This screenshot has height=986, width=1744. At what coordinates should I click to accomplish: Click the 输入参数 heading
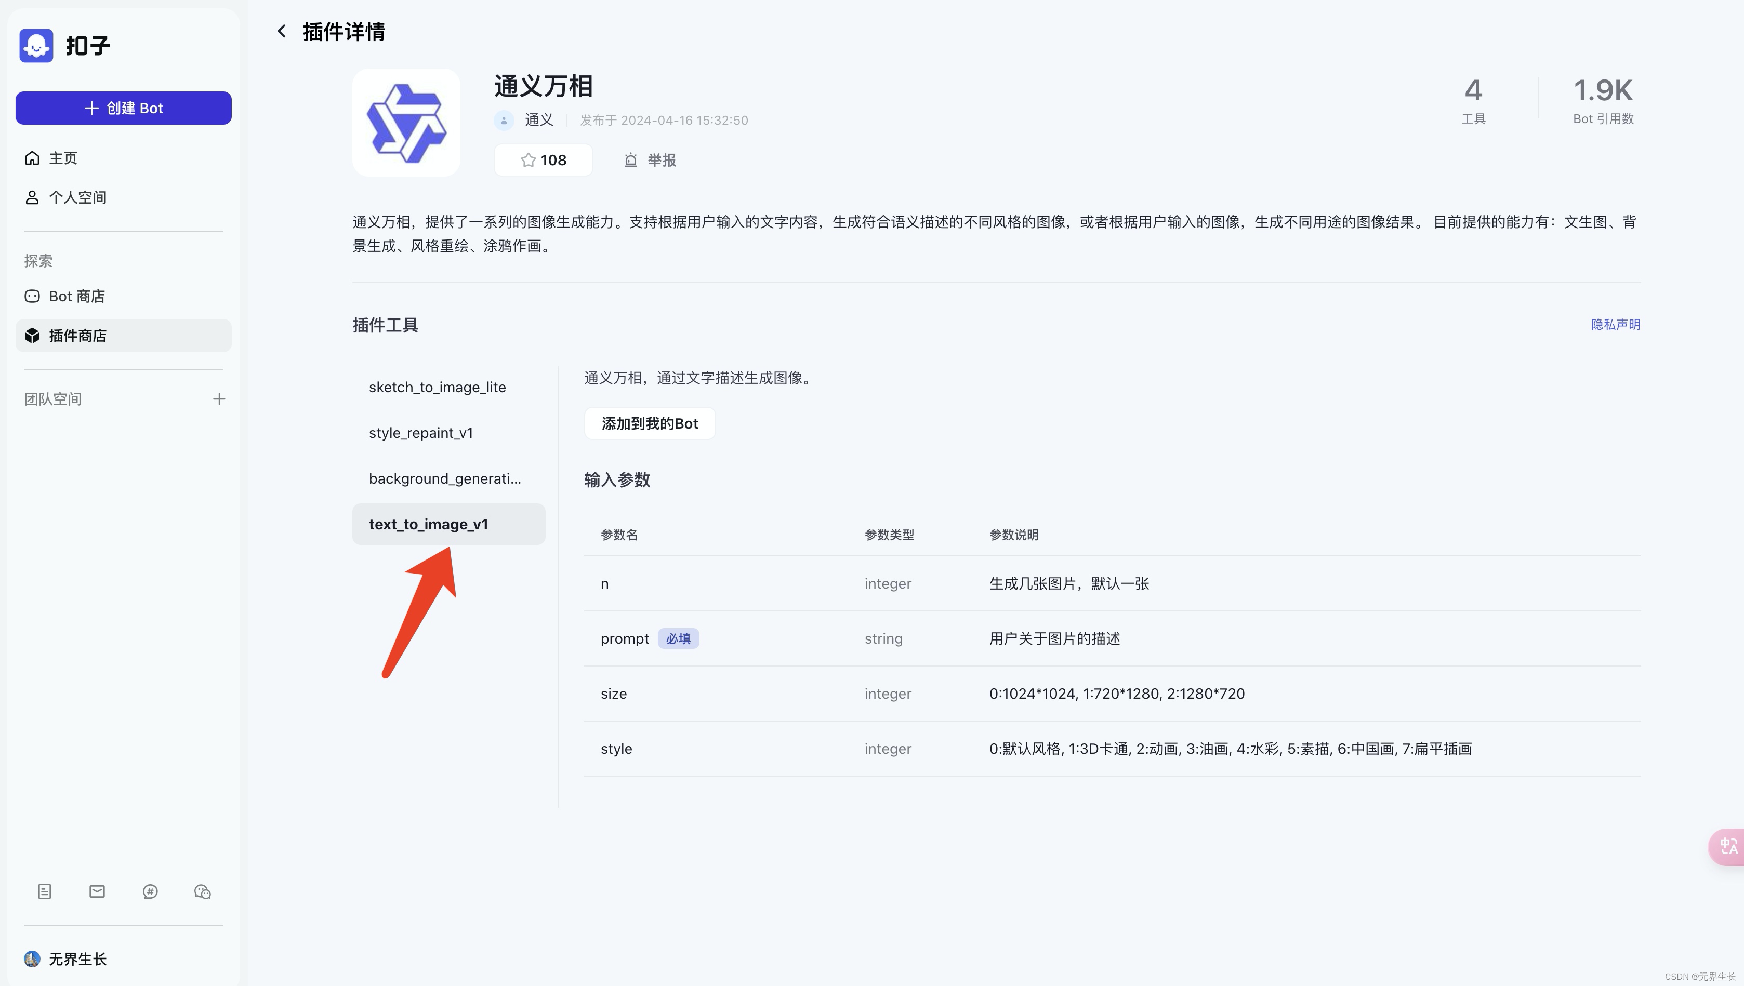617,479
